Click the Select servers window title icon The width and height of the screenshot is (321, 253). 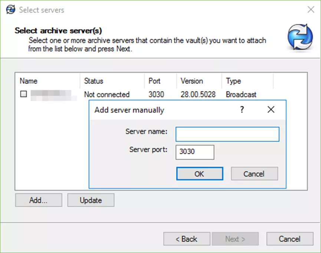11,10
